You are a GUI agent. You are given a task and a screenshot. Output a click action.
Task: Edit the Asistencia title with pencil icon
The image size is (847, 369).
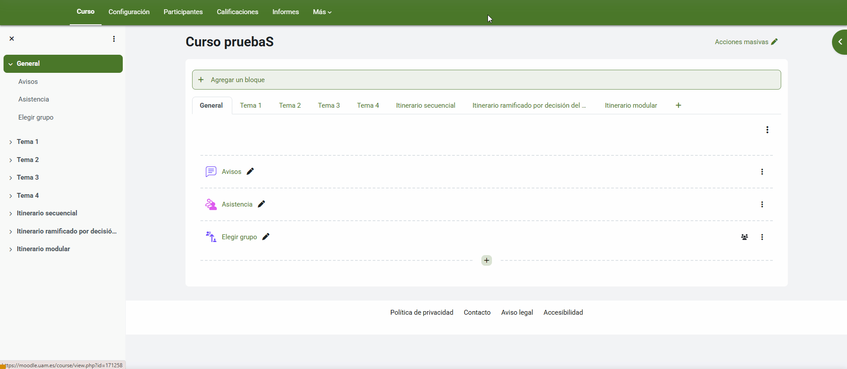(261, 204)
